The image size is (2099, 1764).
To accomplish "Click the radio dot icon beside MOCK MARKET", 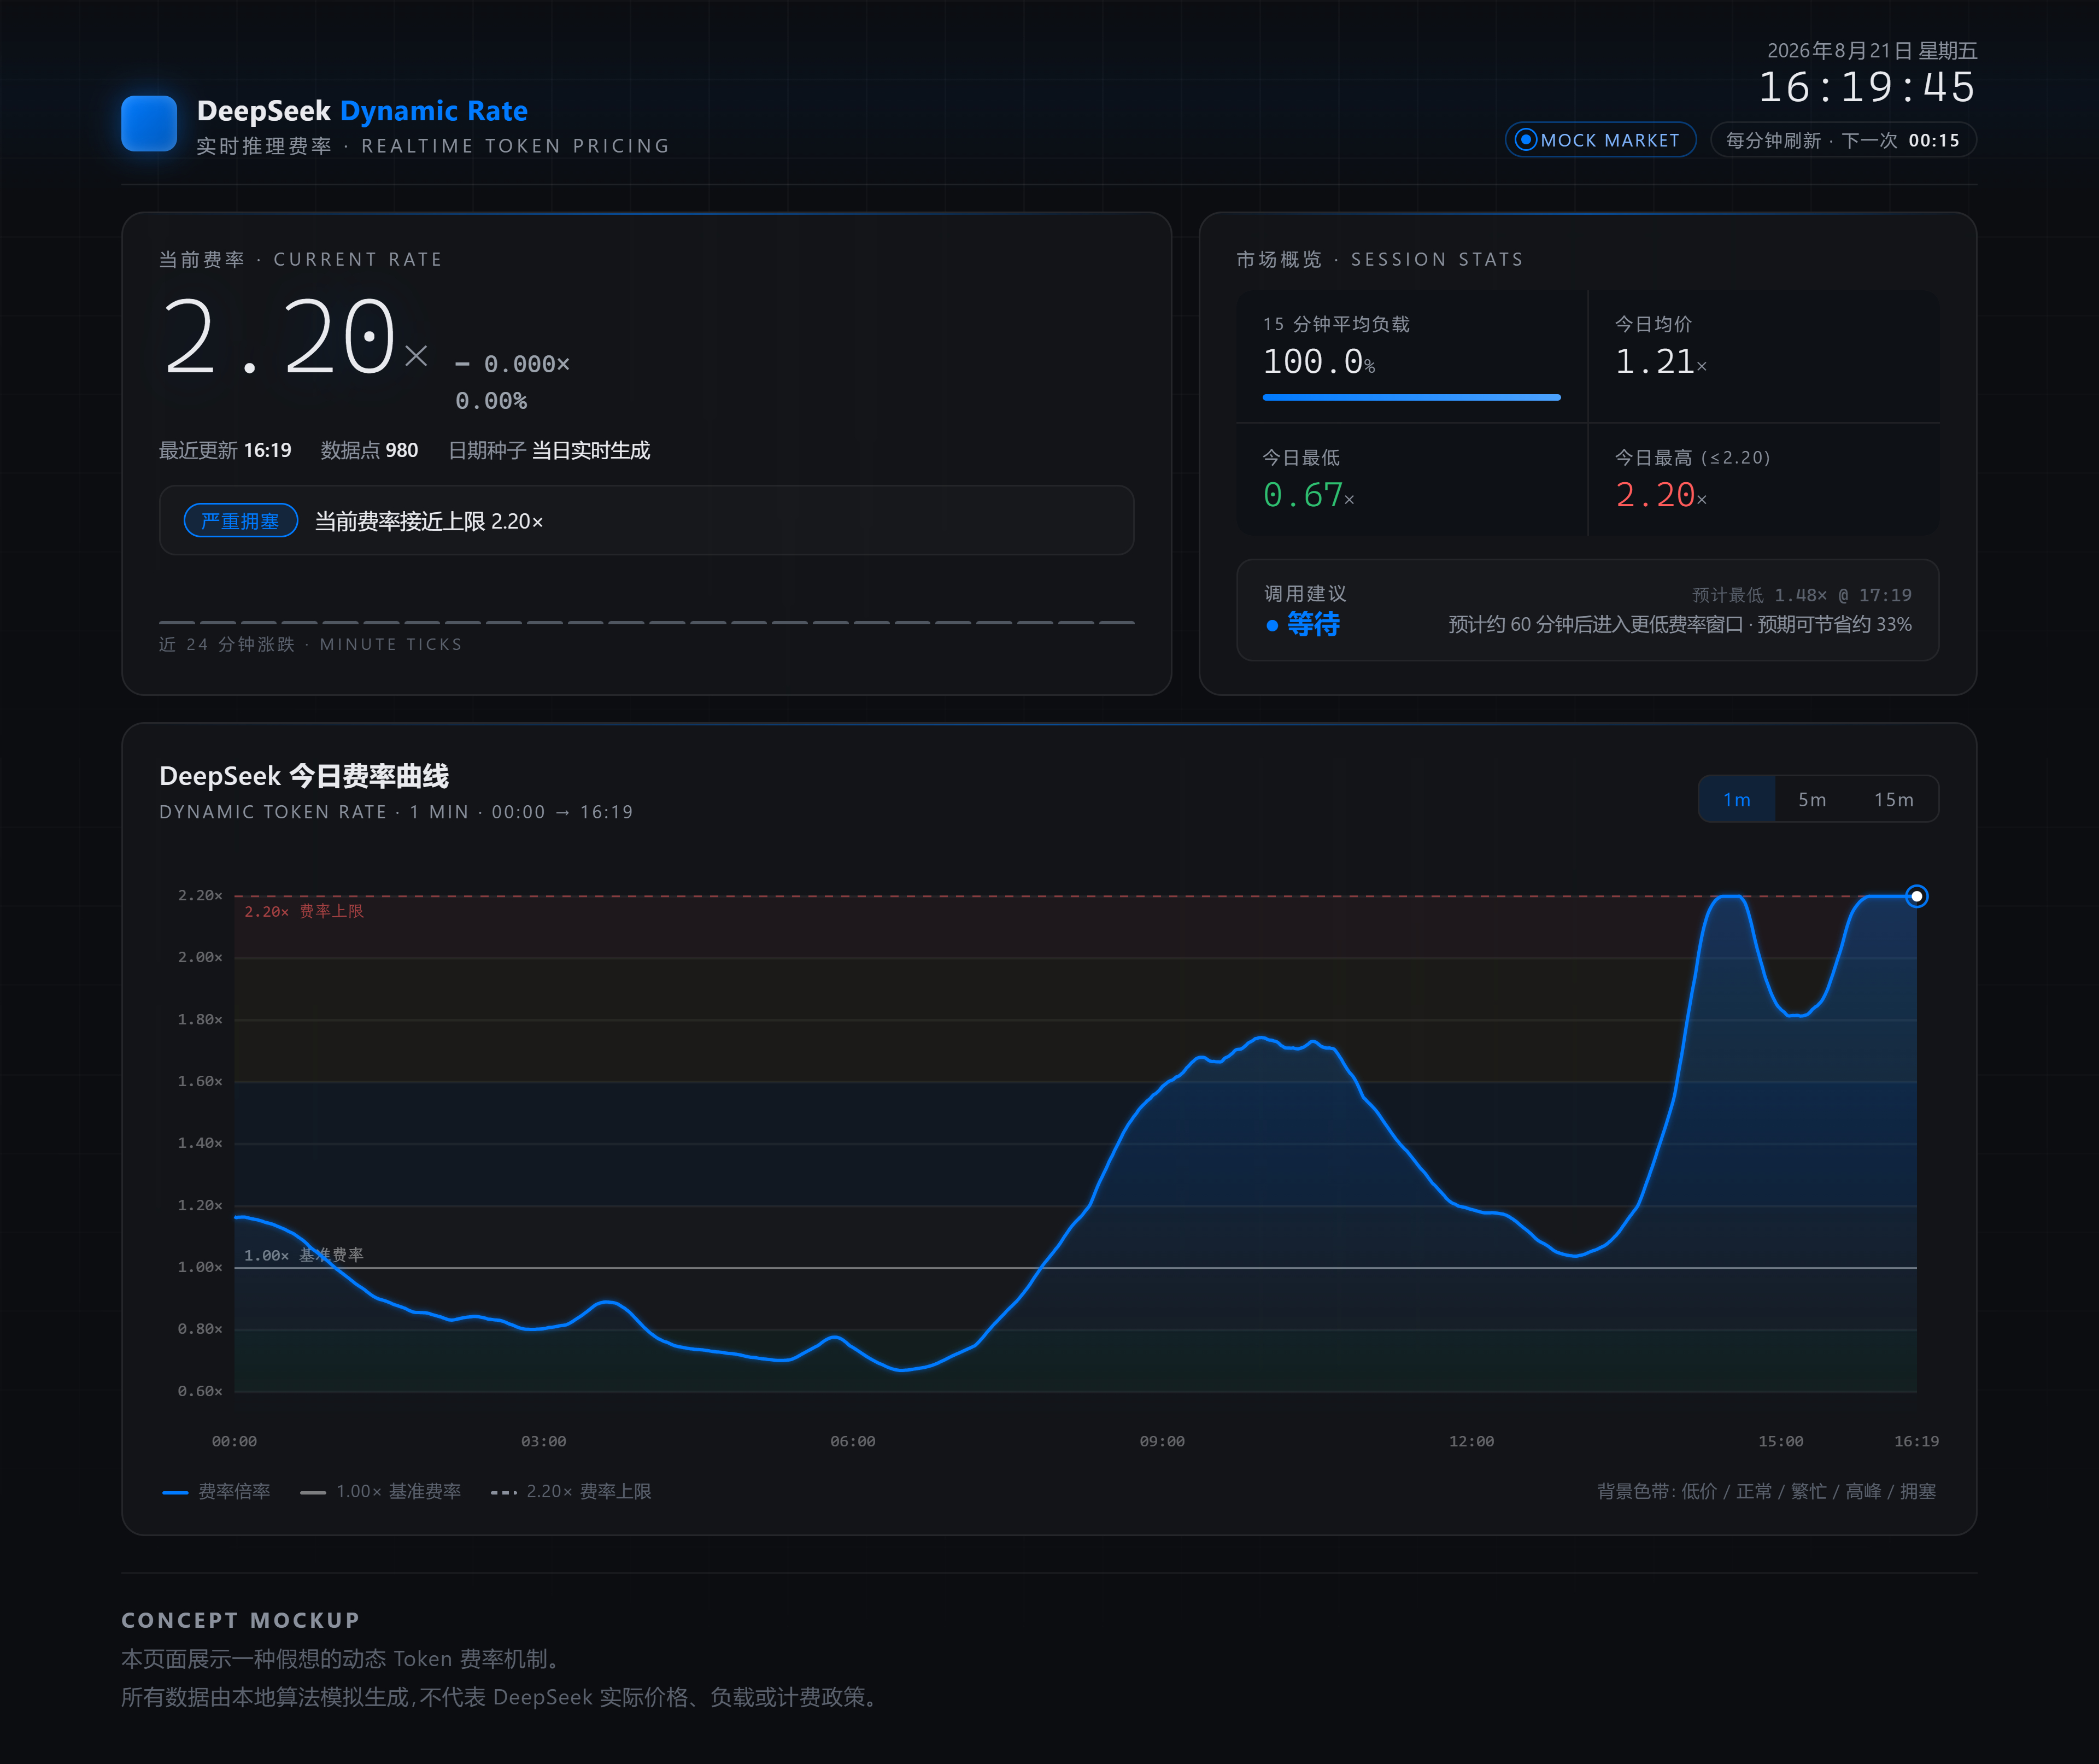I will coord(1525,140).
